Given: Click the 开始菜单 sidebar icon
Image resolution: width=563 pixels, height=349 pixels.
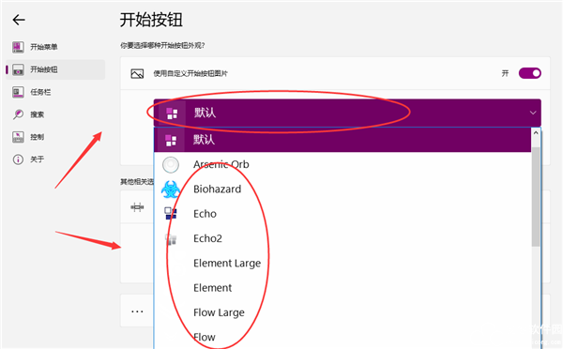Looking at the screenshot, I should tap(19, 47).
